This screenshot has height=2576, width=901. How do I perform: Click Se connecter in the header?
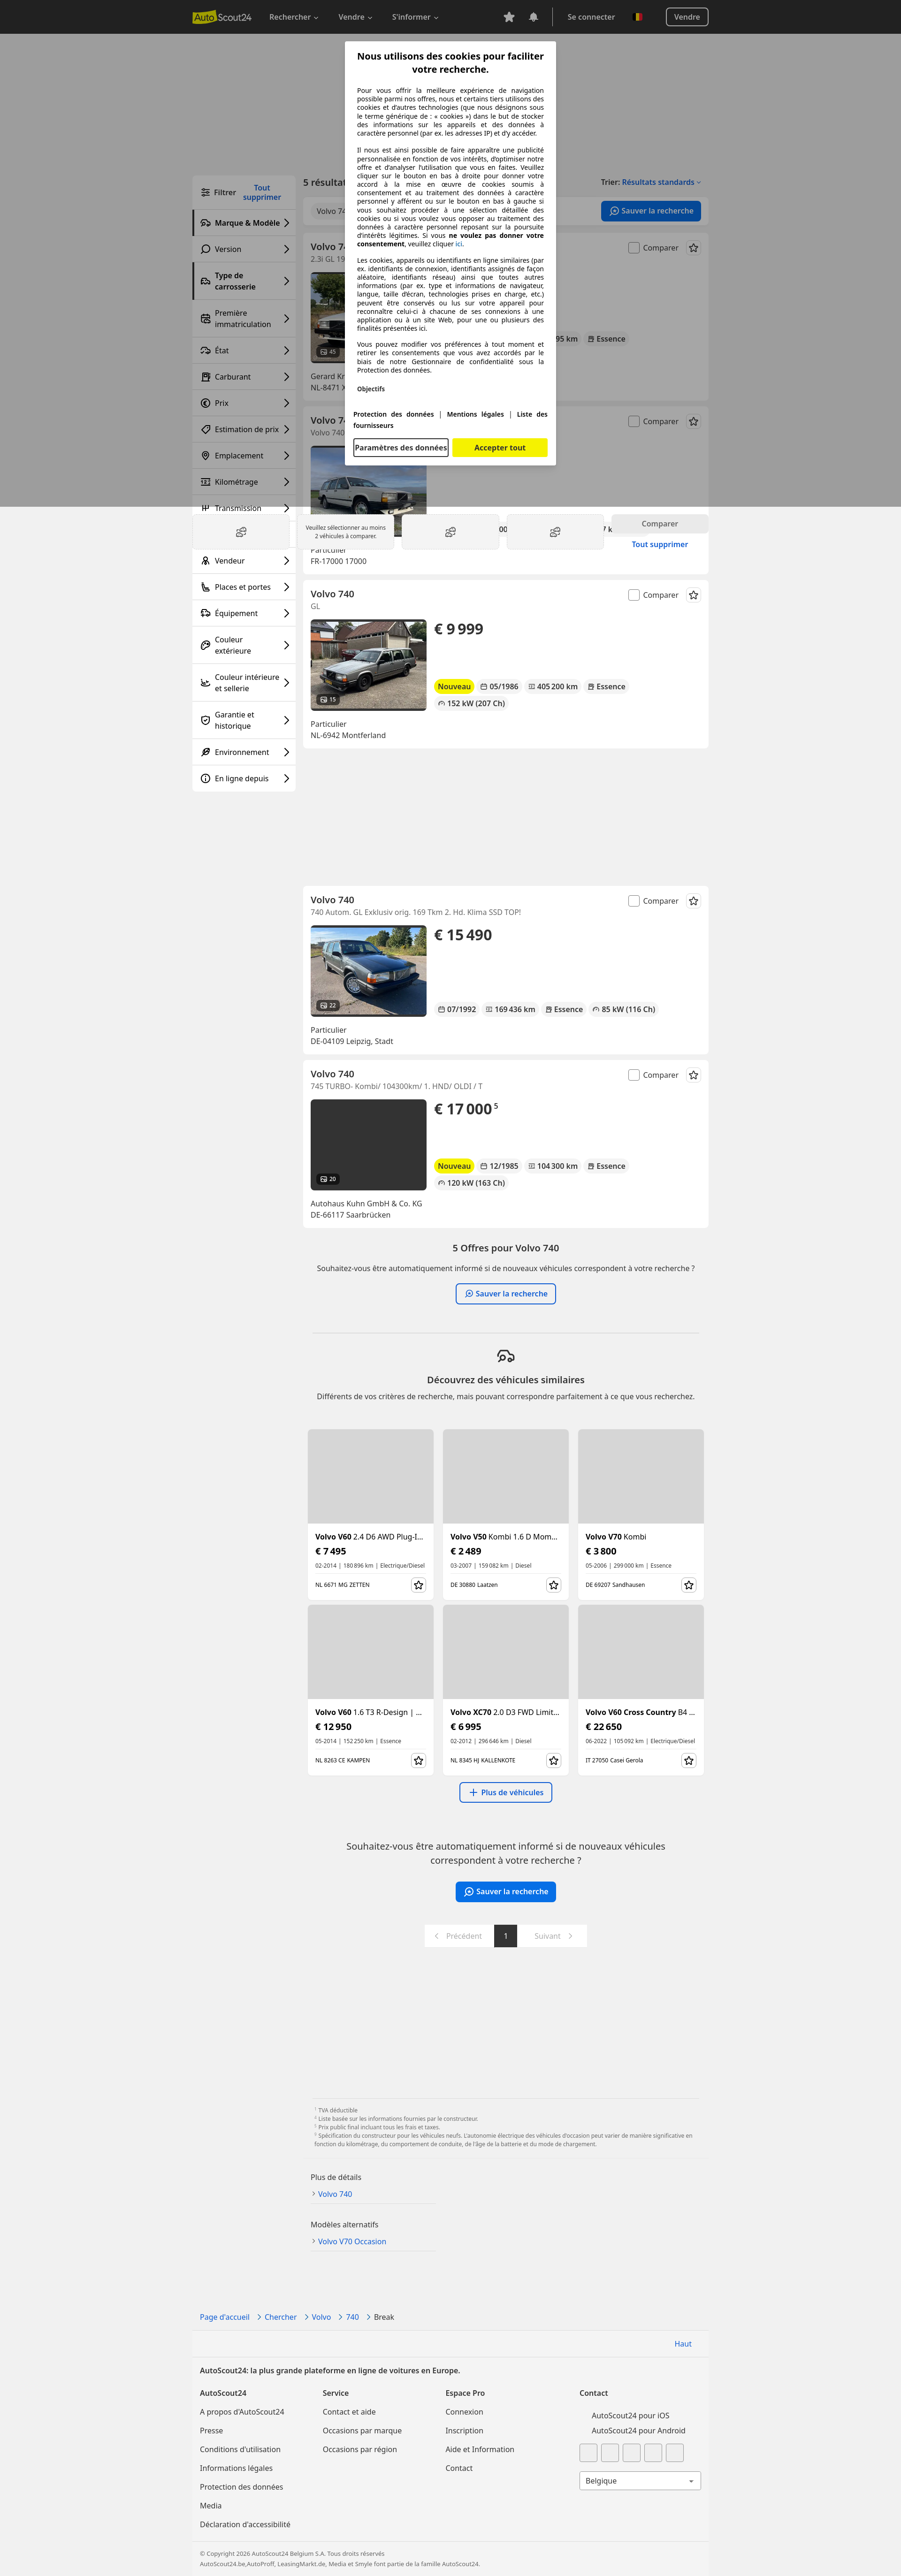click(x=591, y=17)
